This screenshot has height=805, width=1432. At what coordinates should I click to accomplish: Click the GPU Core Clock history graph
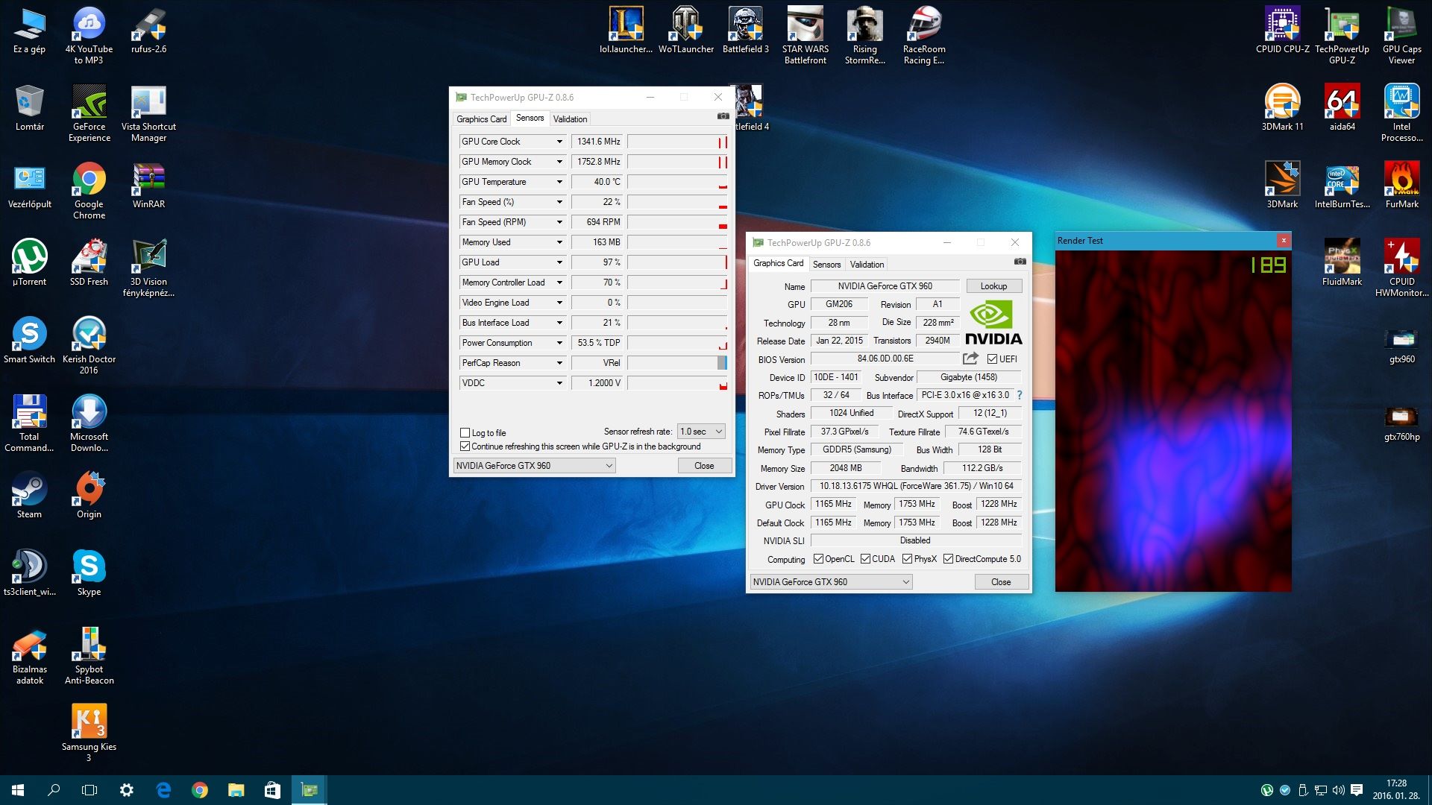click(677, 142)
